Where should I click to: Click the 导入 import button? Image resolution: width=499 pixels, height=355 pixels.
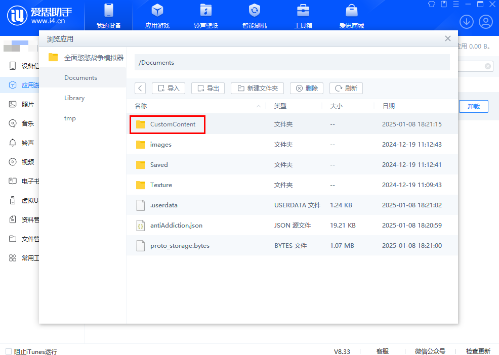169,88
